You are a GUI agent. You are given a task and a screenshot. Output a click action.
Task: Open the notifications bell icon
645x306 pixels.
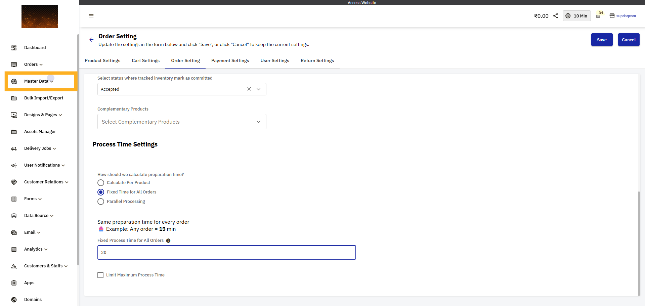pyautogui.click(x=598, y=16)
